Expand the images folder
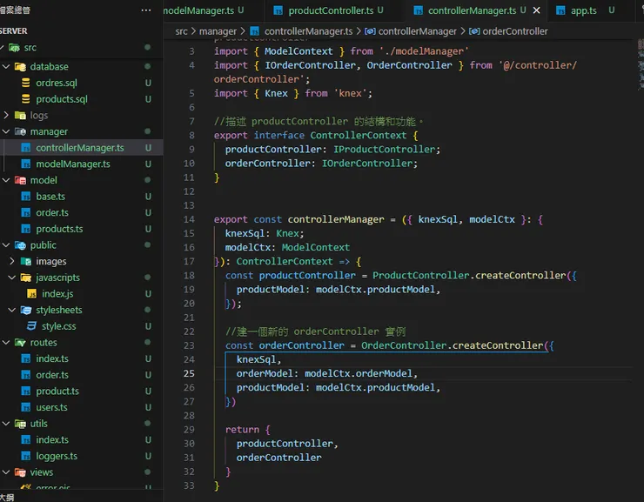Viewport: 644px width, 502px height. (x=12, y=261)
